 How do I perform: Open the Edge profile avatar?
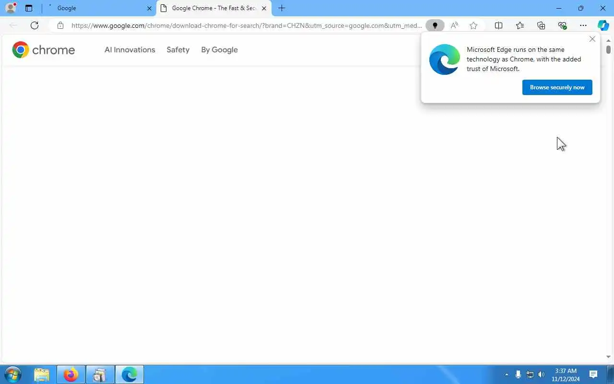[11, 8]
